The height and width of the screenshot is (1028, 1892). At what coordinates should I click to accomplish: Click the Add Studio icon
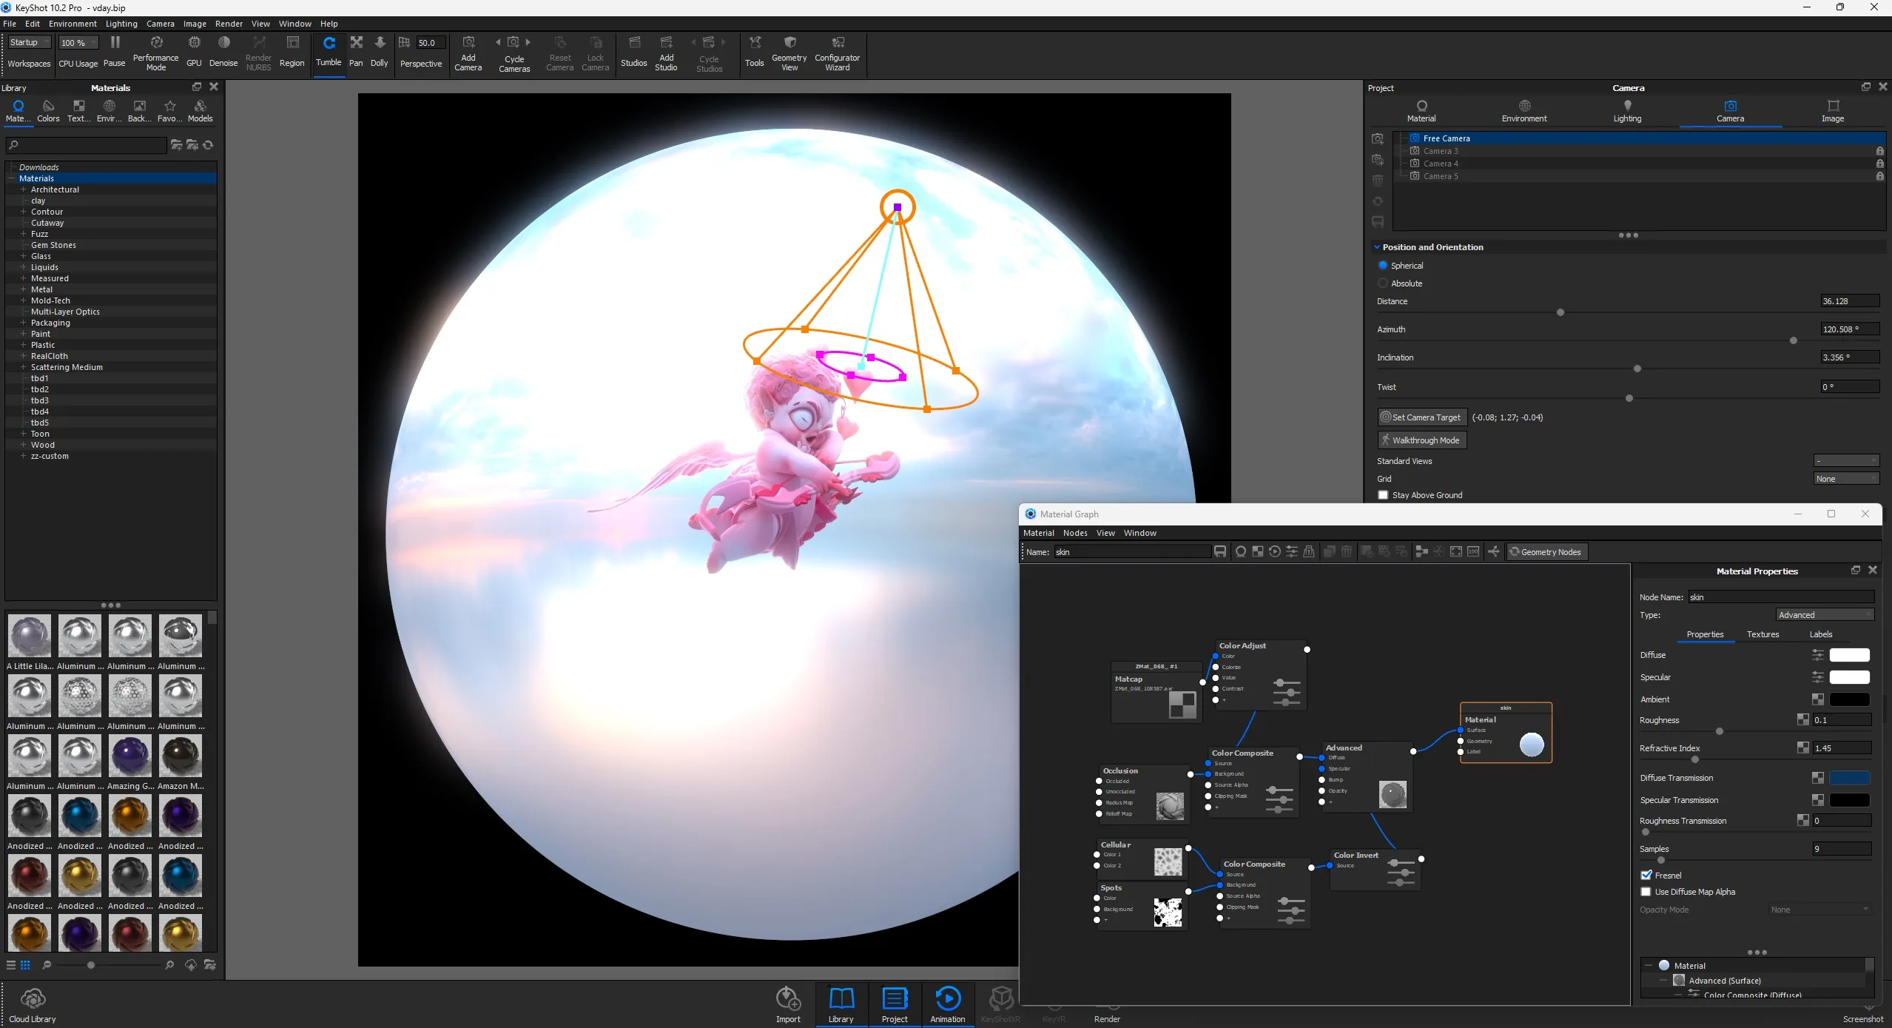pos(667,53)
